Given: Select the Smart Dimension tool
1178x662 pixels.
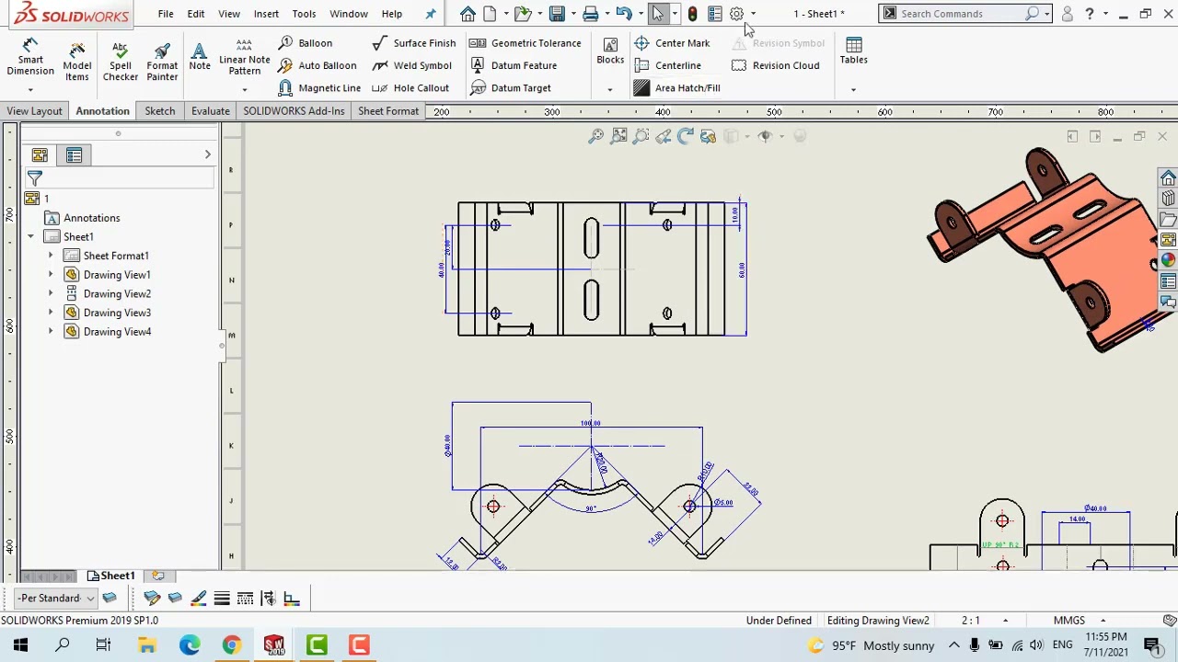Looking at the screenshot, I should click(x=30, y=58).
